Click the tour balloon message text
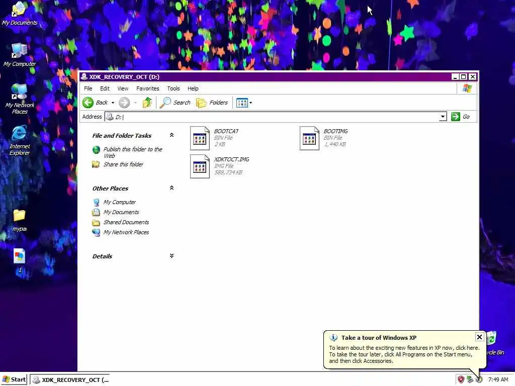This screenshot has width=515, height=386. pyautogui.click(x=404, y=354)
